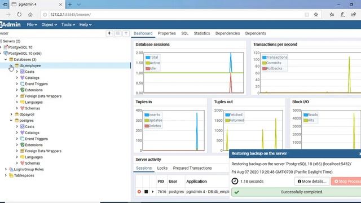The image size is (361, 203).
Task: Click the More details button
Action: click(312, 182)
